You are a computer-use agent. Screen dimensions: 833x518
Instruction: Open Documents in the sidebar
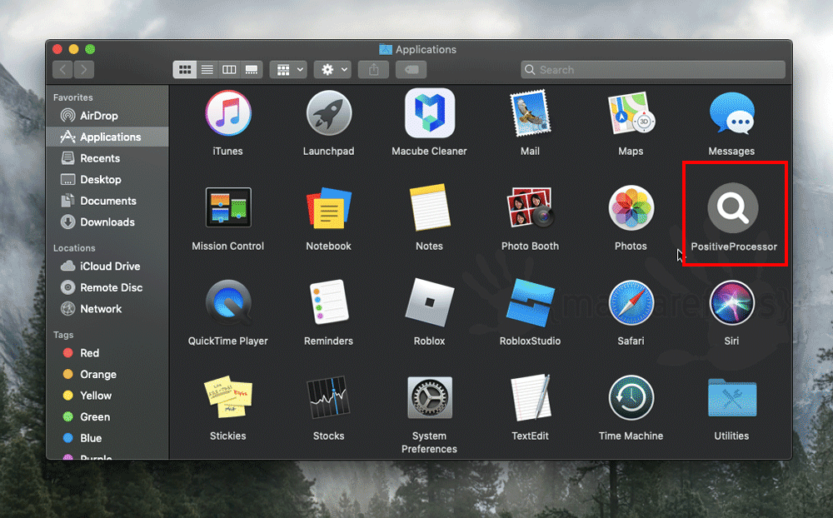point(107,201)
